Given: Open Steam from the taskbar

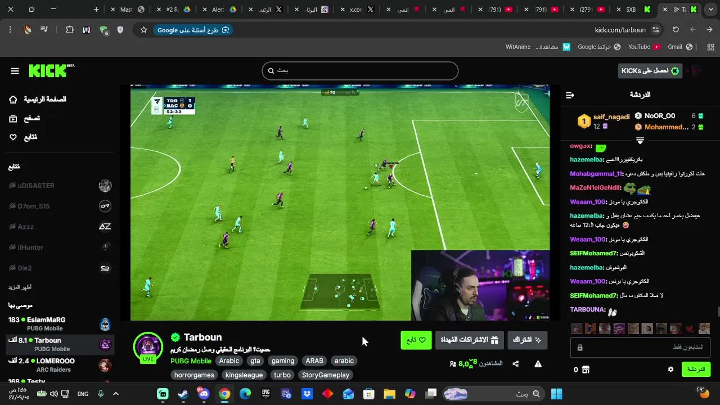Looking at the screenshot, I should click(183, 394).
